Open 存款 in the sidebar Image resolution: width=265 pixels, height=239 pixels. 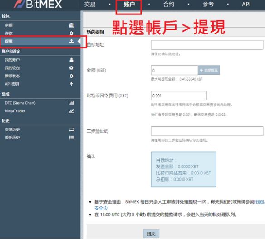40,33
